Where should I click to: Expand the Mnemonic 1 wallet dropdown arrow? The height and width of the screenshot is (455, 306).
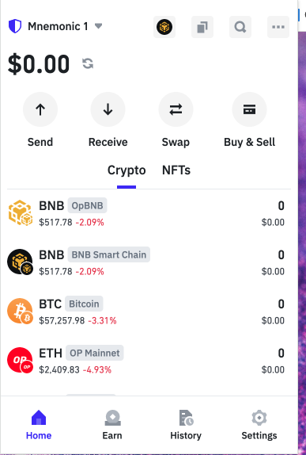click(x=98, y=26)
